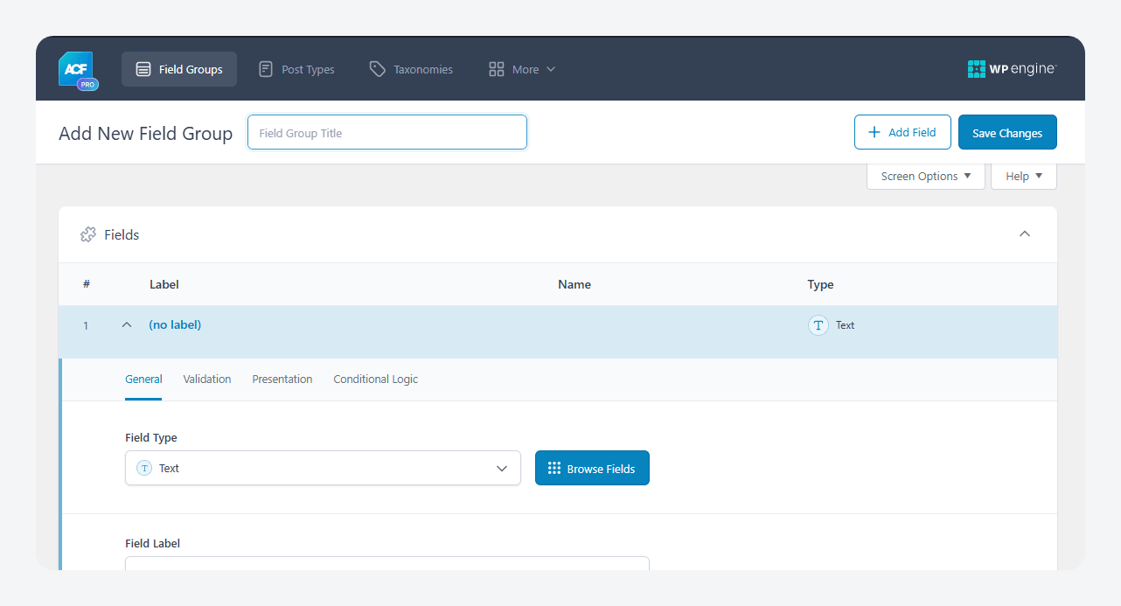
Task: Click the Taxonomies tag icon
Action: pos(377,69)
